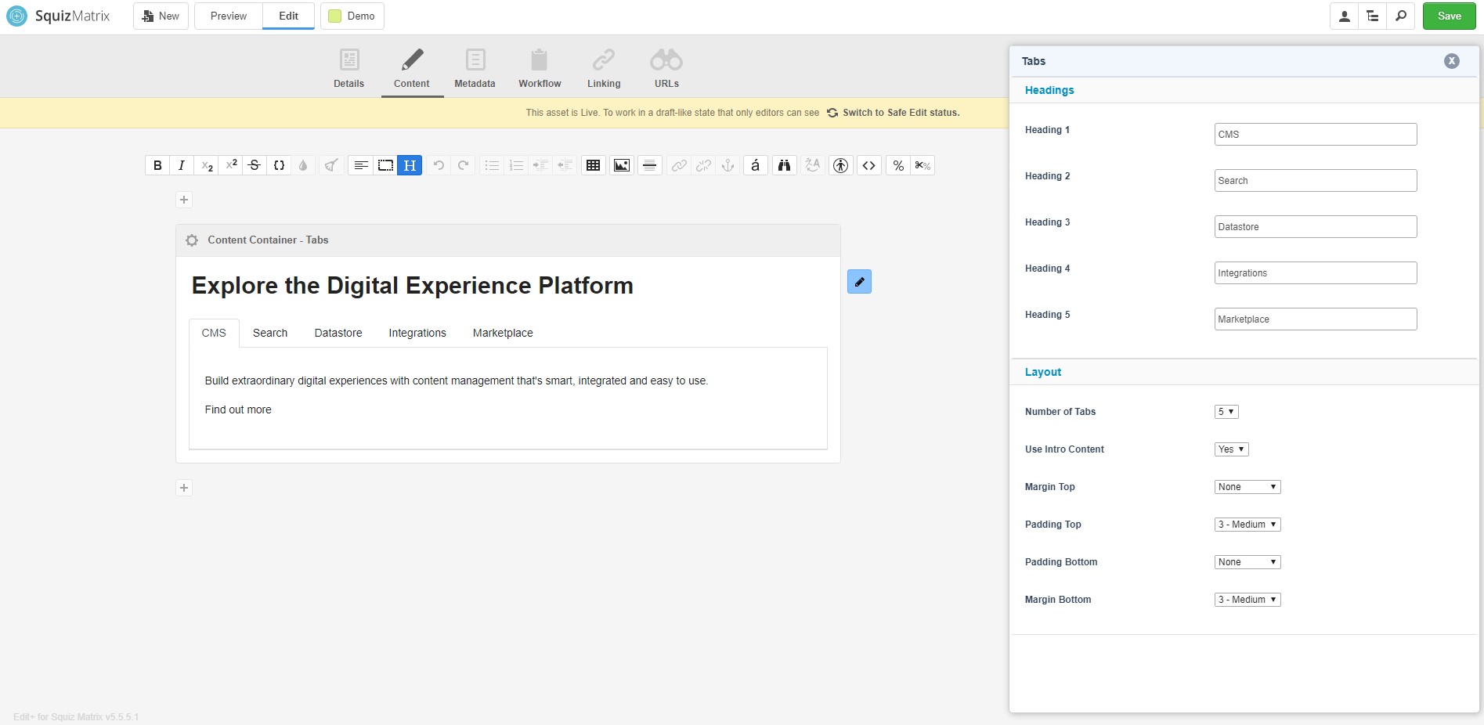Click the remove link broken-chain icon

[703, 165]
